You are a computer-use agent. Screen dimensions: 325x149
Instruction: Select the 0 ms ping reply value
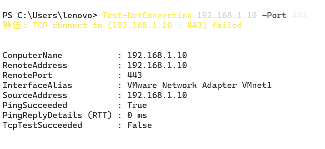pyautogui.click(x=137, y=115)
